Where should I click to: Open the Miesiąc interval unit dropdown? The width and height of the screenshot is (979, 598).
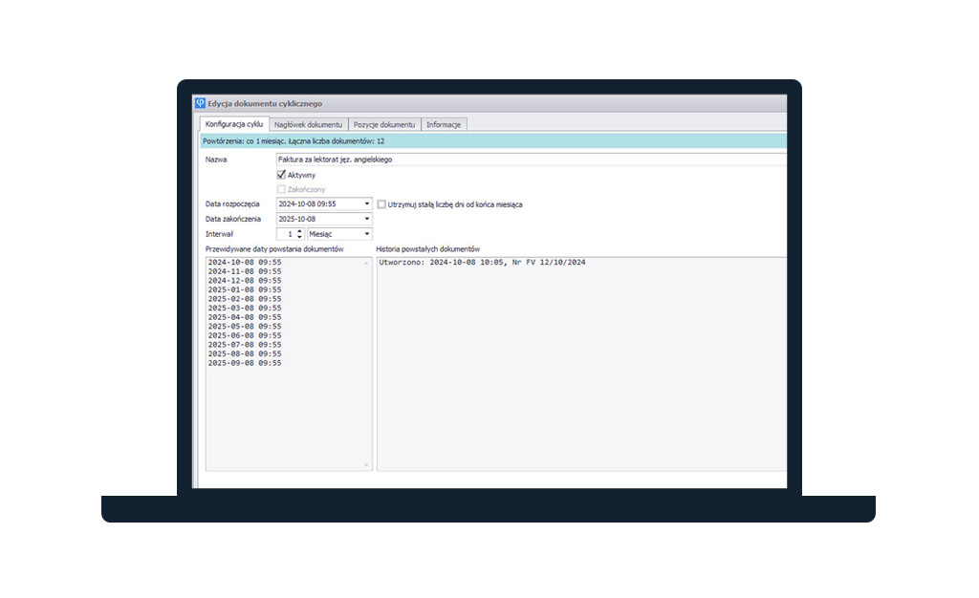tap(367, 234)
